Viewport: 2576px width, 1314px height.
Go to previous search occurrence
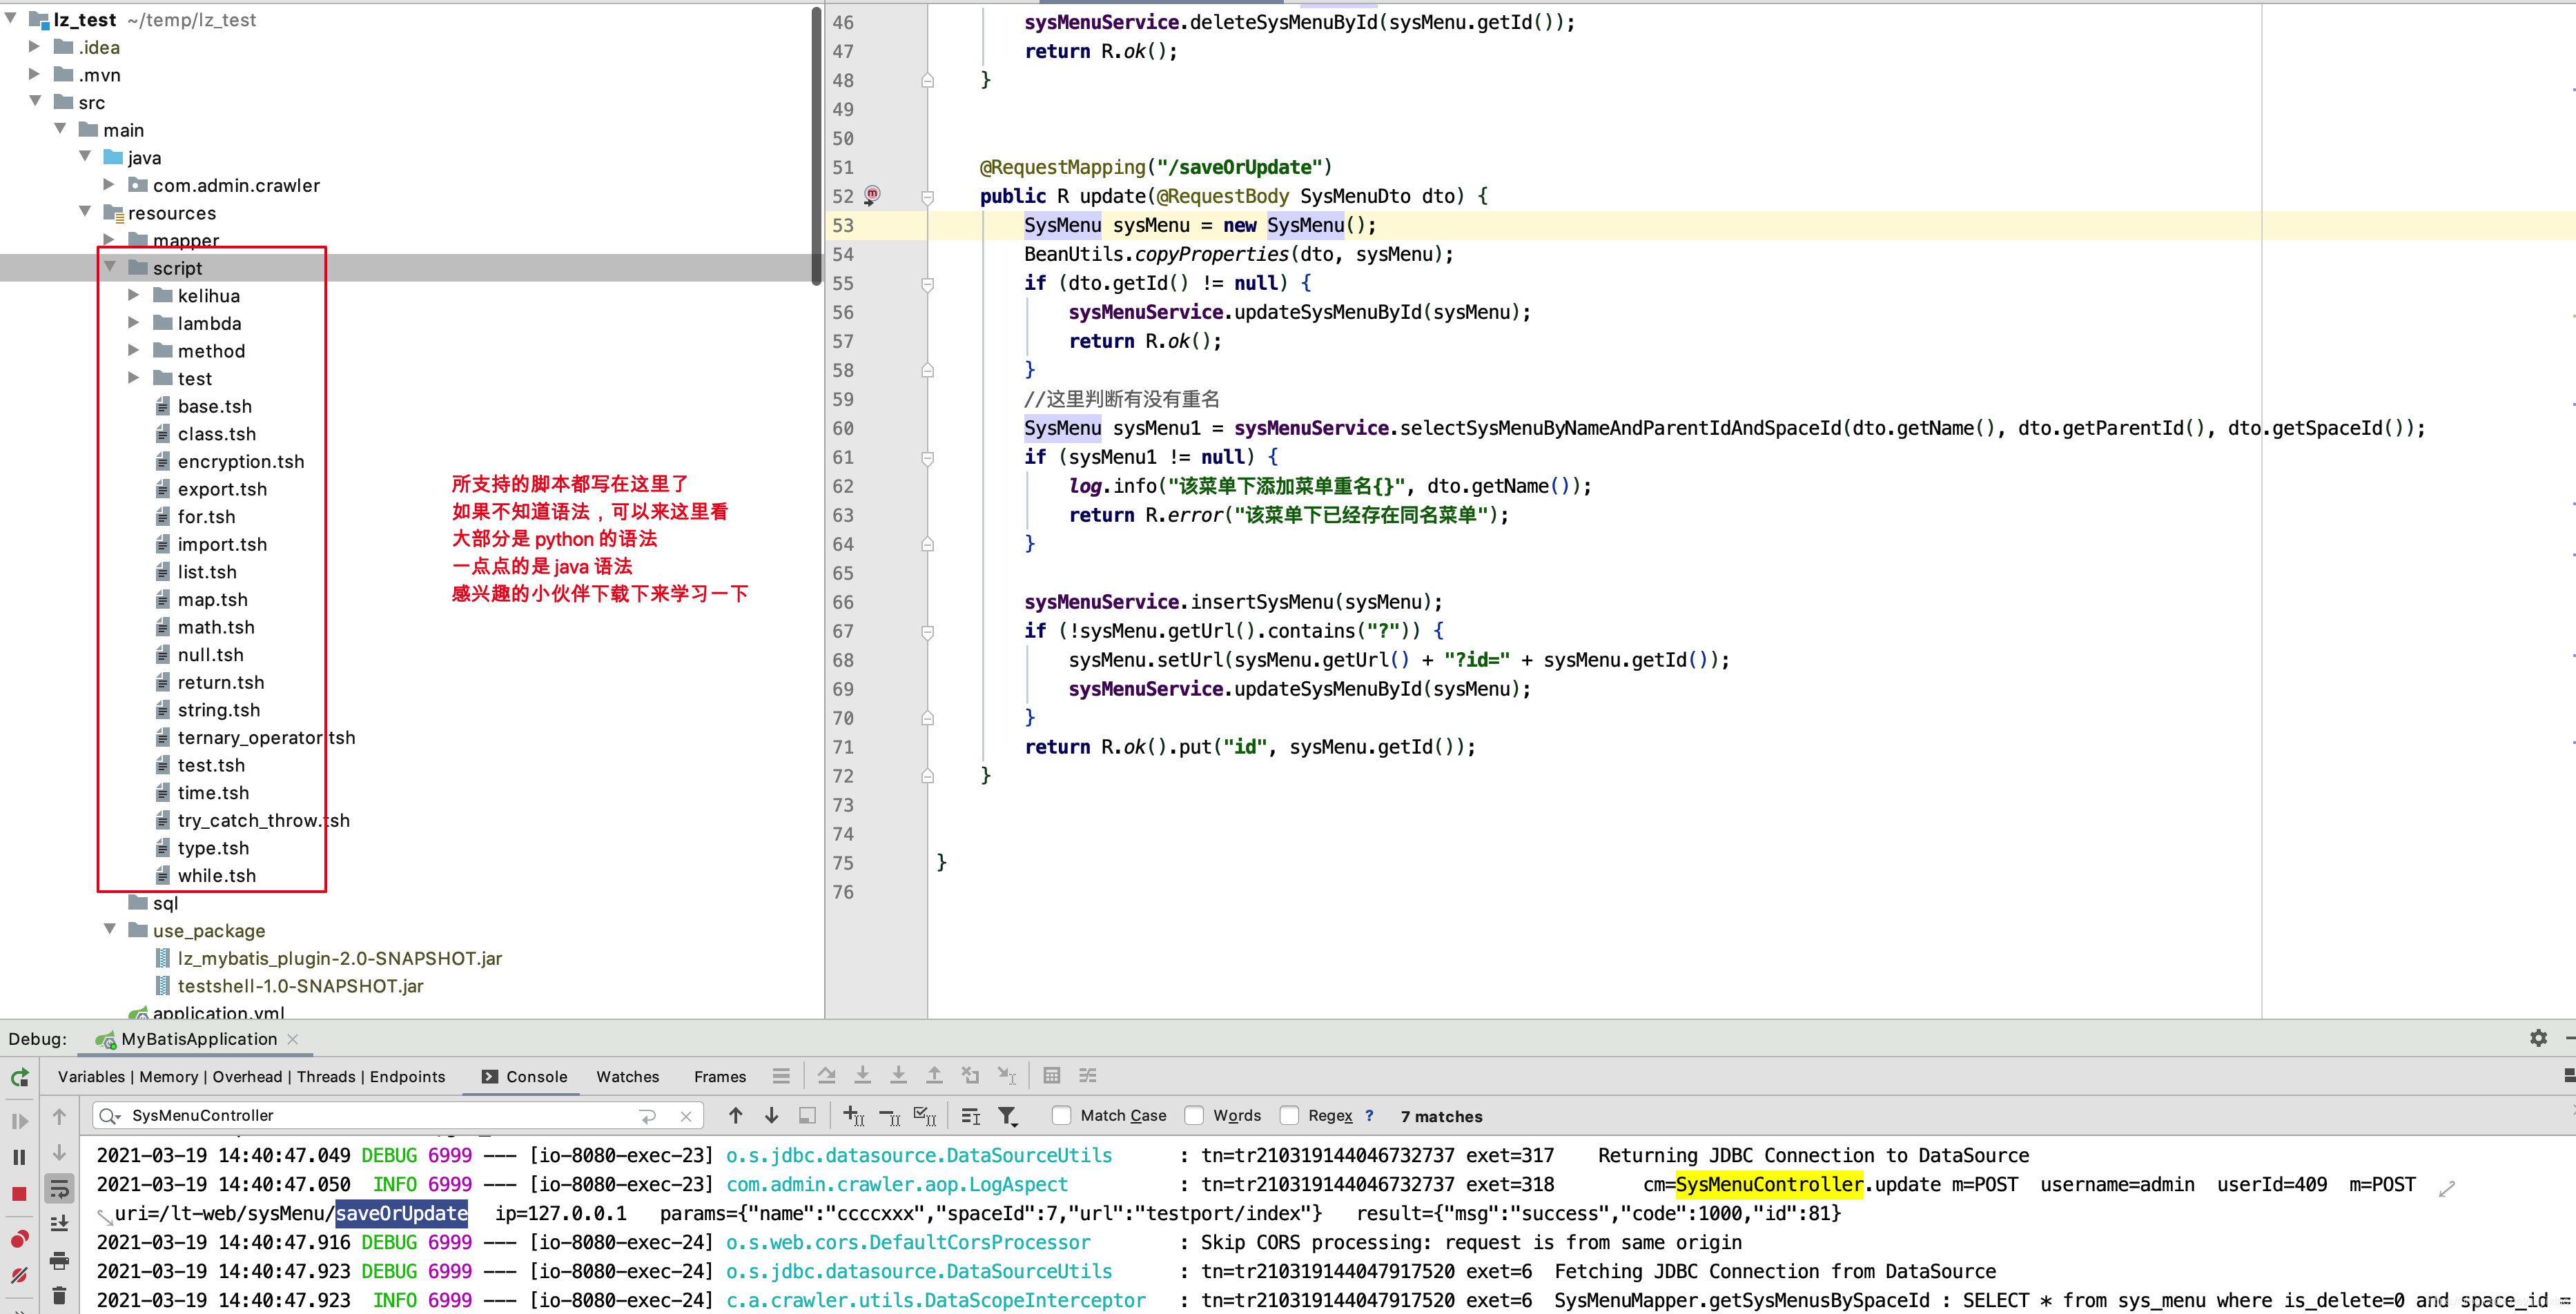[x=736, y=1115]
